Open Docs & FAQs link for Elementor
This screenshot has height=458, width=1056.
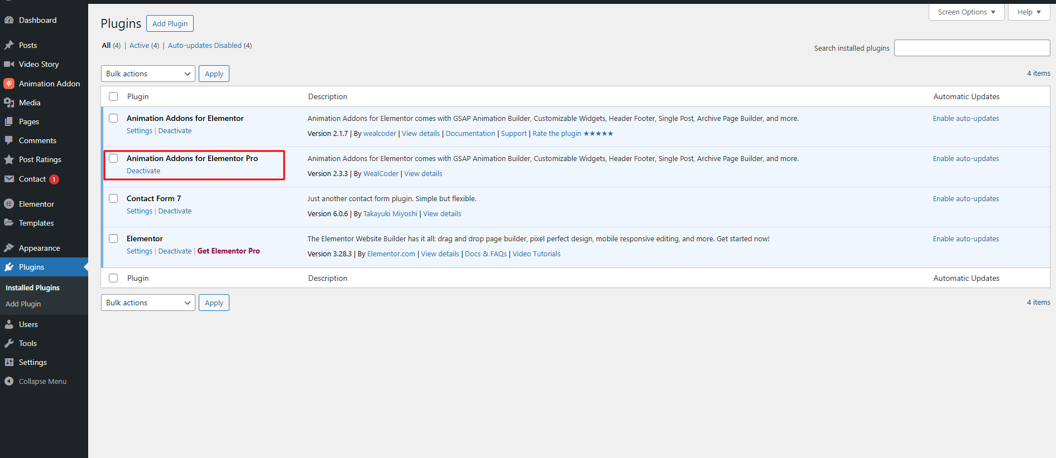pos(486,254)
